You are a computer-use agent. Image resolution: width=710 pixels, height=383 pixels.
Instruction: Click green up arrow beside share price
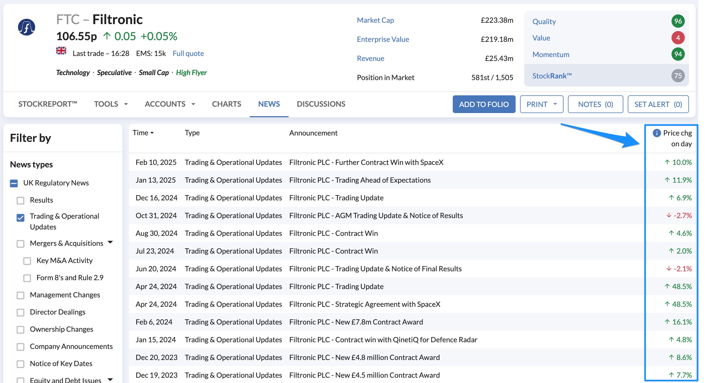(107, 36)
